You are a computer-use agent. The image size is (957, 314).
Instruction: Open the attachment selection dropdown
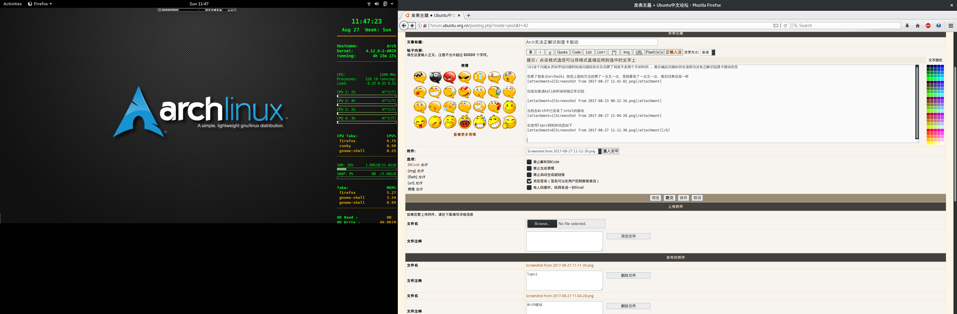(x=563, y=151)
